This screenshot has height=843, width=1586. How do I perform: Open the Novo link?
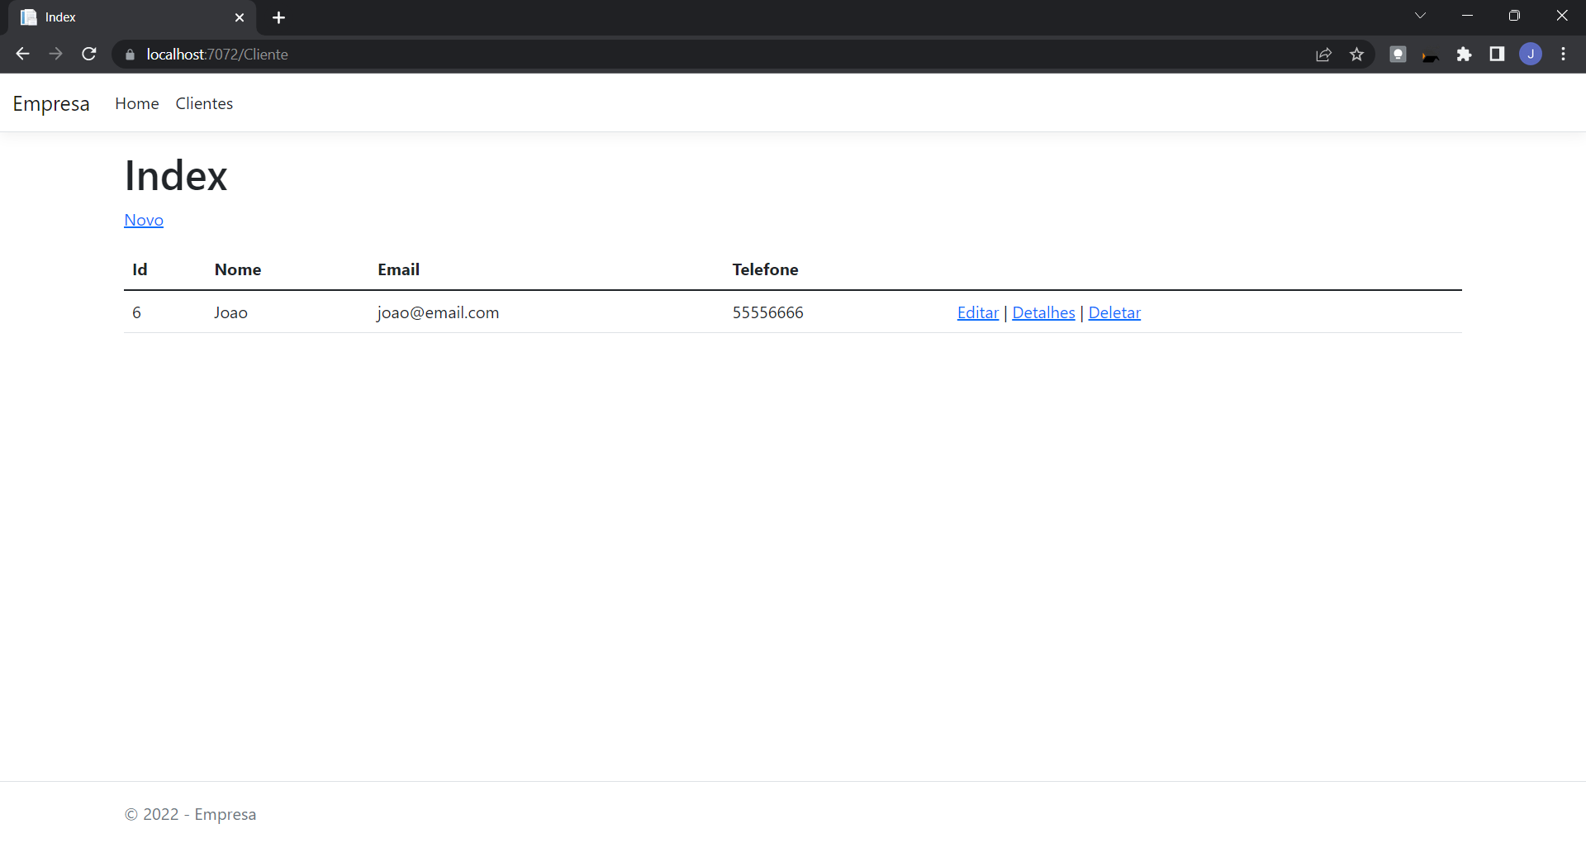[x=144, y=220]
